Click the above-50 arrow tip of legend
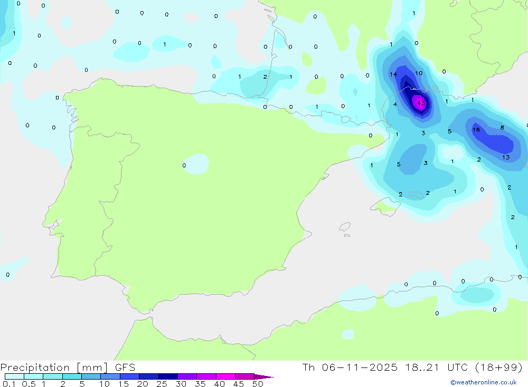Viewport: 528px width, 387px height. 265,377
